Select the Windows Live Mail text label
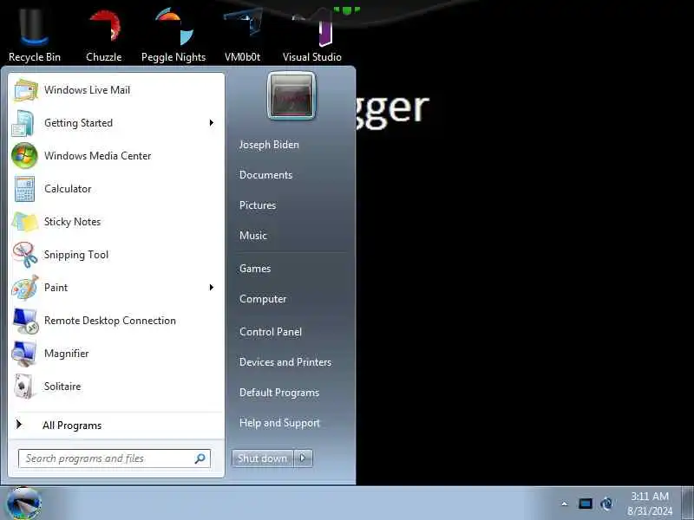This screenshot has width=694, height=520. 88,90
